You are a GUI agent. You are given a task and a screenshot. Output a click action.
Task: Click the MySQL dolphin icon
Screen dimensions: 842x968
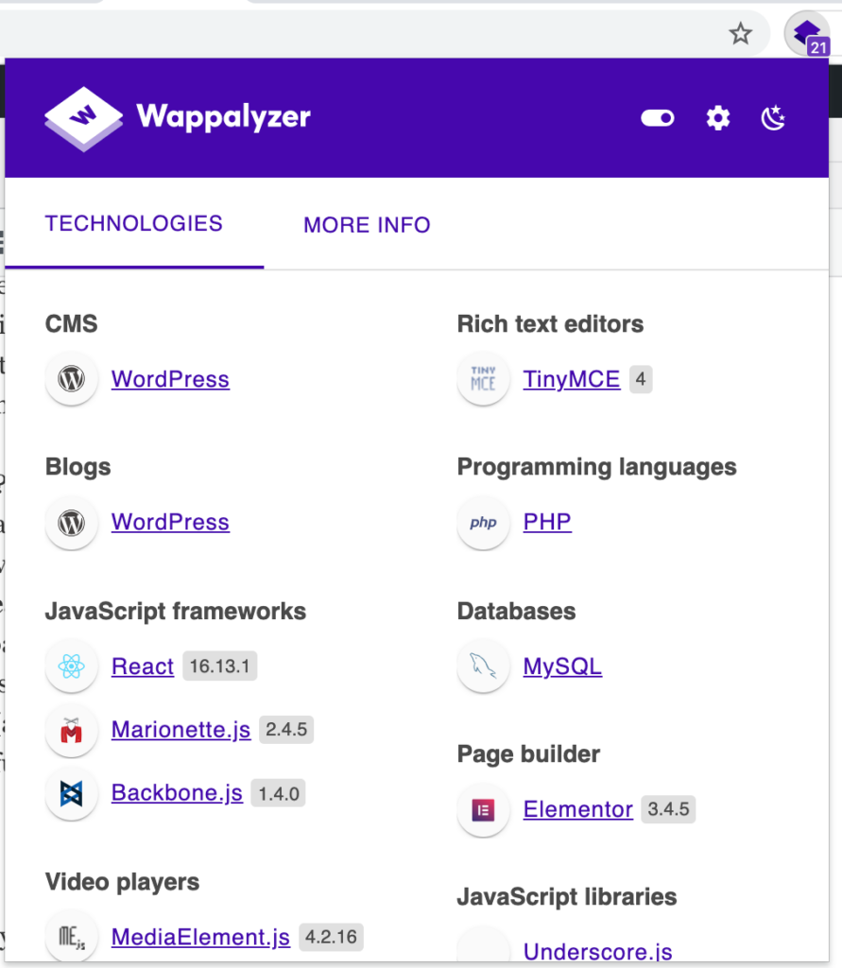coord(483,666)
